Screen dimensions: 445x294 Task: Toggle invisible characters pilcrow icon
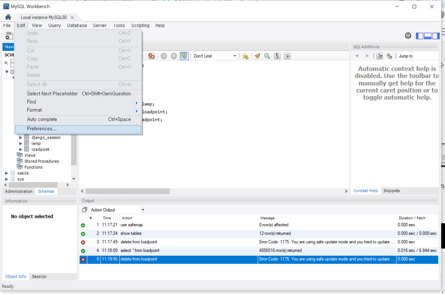point(277,56)
